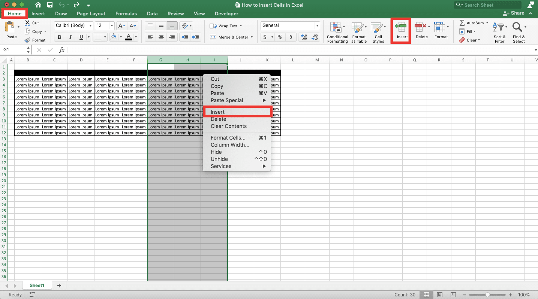Image resolution: width=538 pixels, height=299 pixels.
Task: Select Format Cells... in the context menu
Action: pos(237,138)
